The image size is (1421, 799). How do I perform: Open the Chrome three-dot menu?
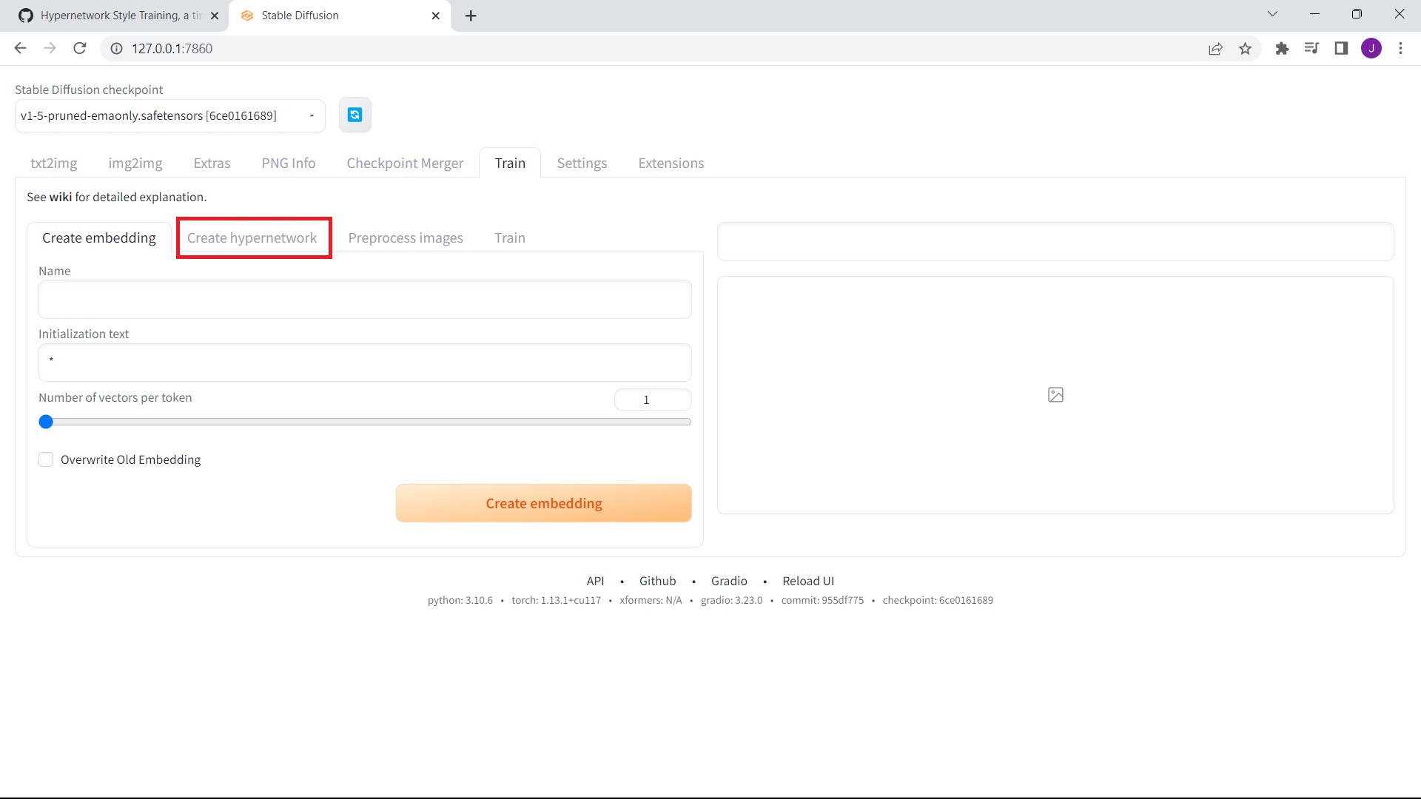point(1400,49)
